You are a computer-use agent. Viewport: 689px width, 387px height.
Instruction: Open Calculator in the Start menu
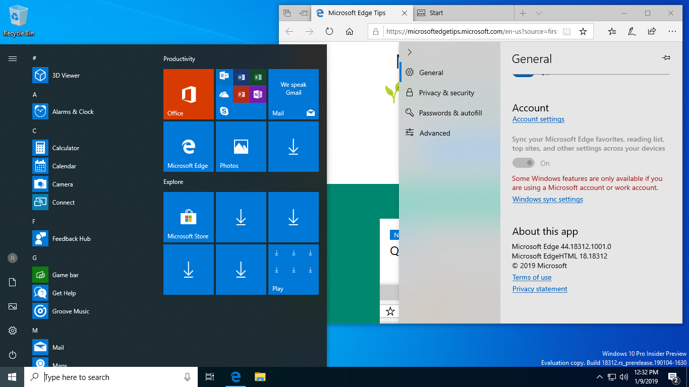[x=91, y=148]
